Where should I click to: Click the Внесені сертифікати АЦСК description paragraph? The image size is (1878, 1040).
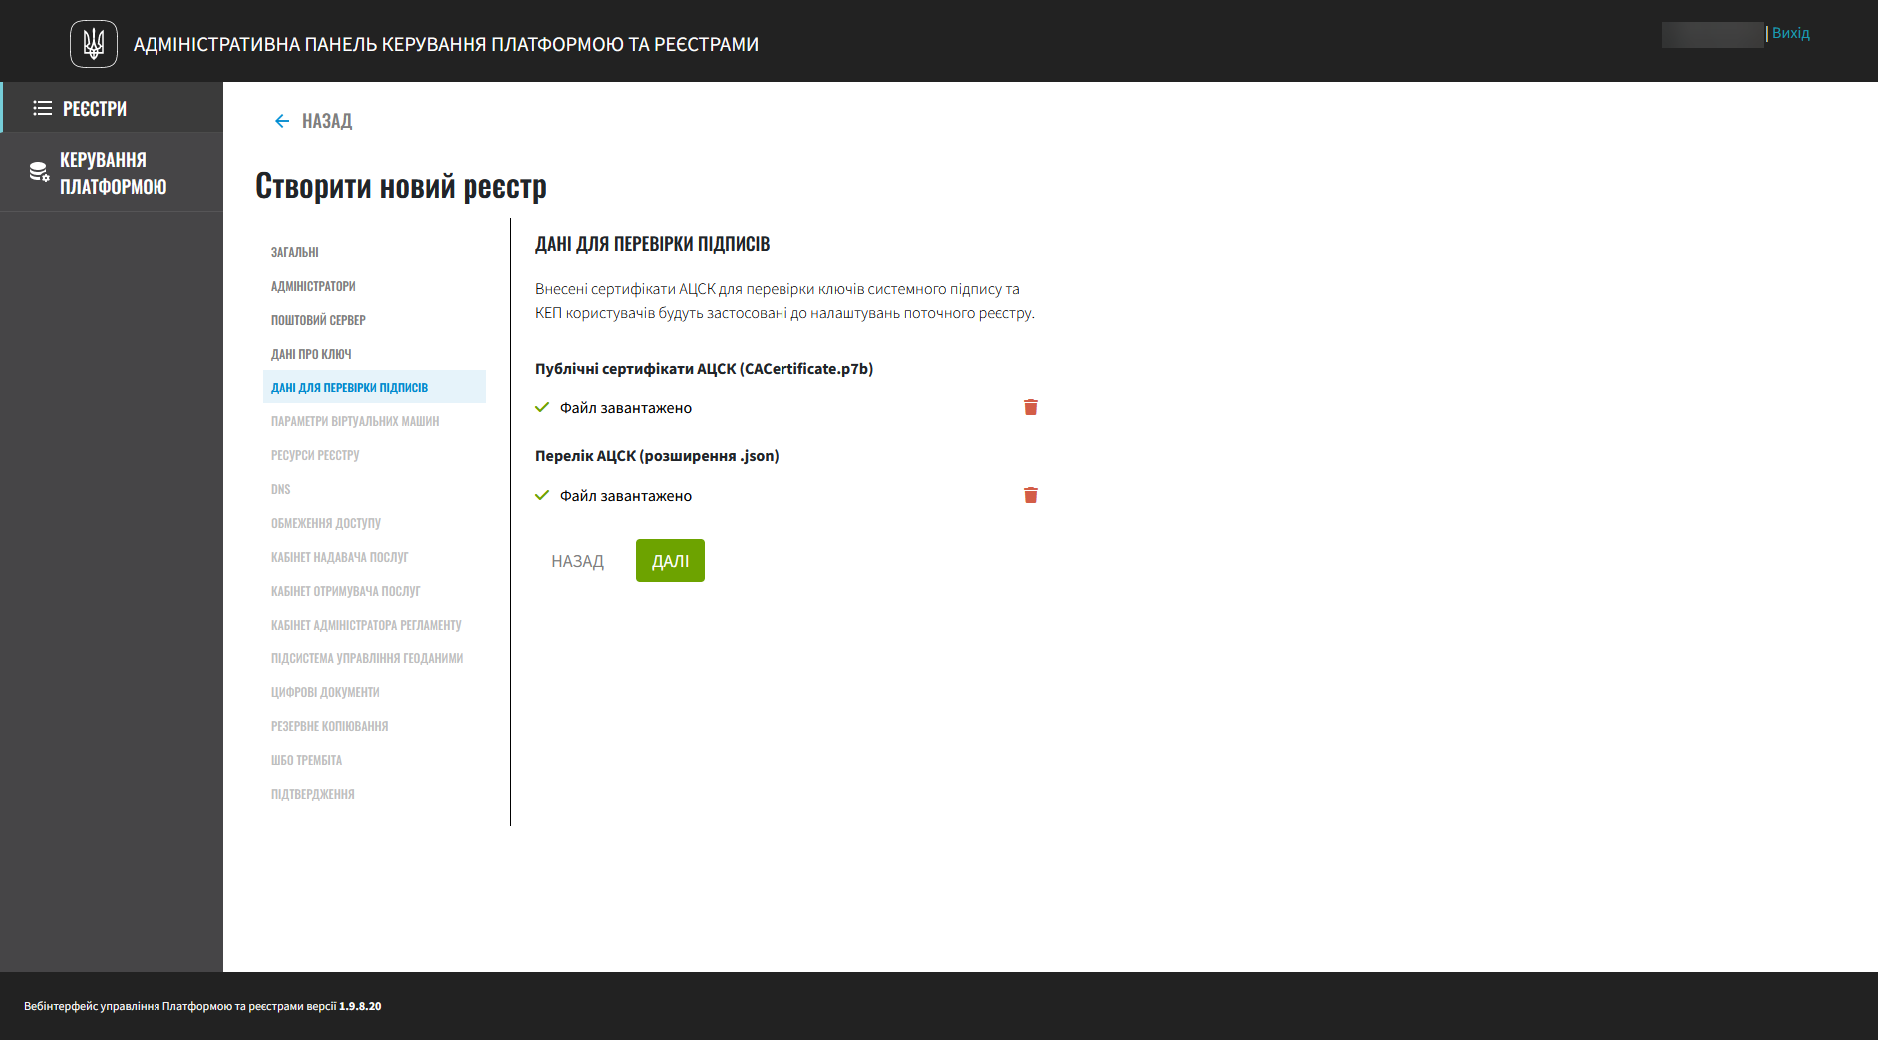785,301
